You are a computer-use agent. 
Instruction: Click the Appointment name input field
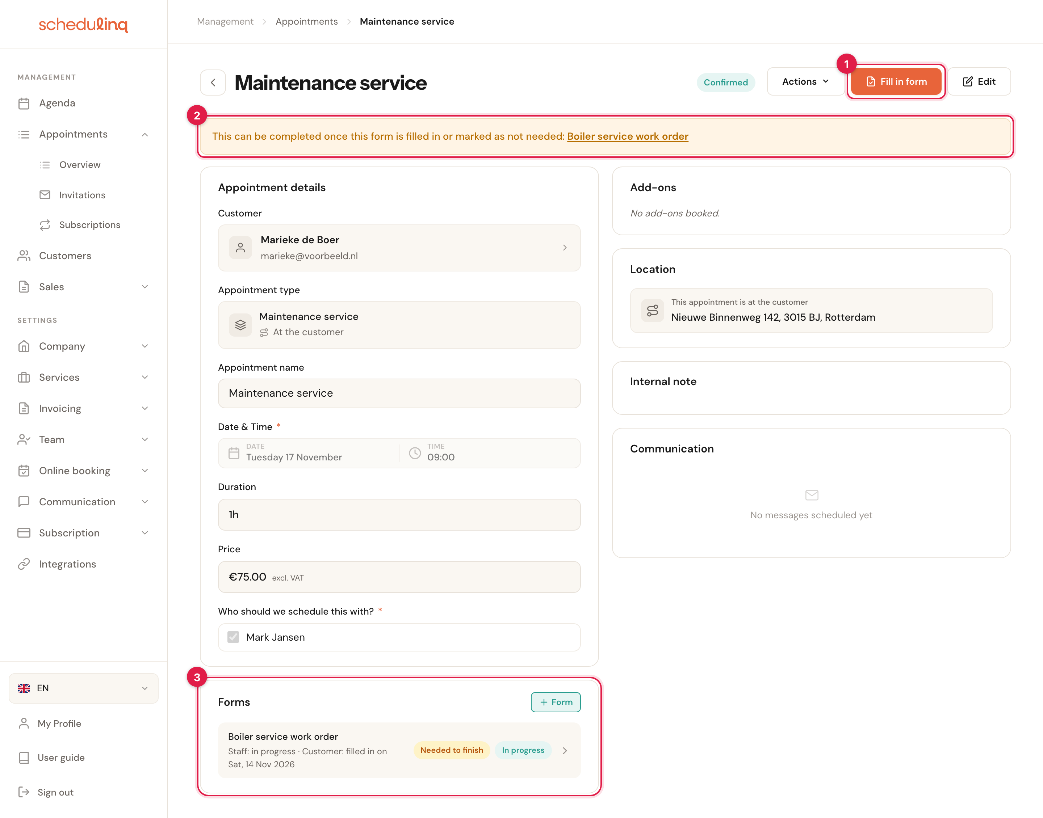pos(399,393)
